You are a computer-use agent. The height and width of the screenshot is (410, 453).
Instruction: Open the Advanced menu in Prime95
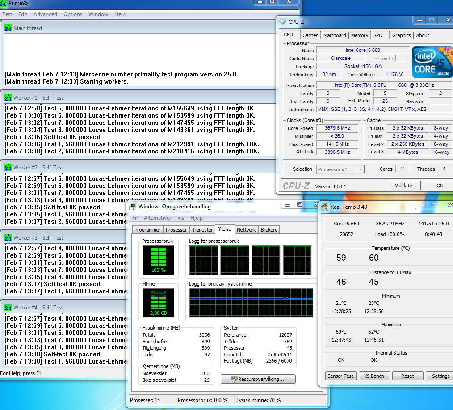pos(45,14)
